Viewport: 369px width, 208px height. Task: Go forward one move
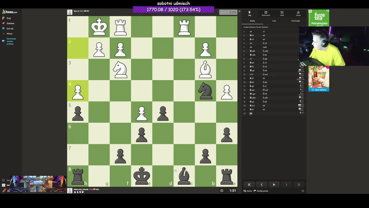(286, 185)
